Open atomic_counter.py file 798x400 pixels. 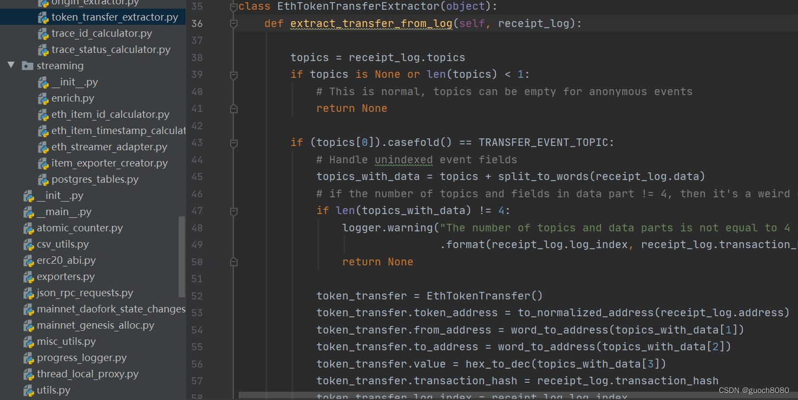80,228
